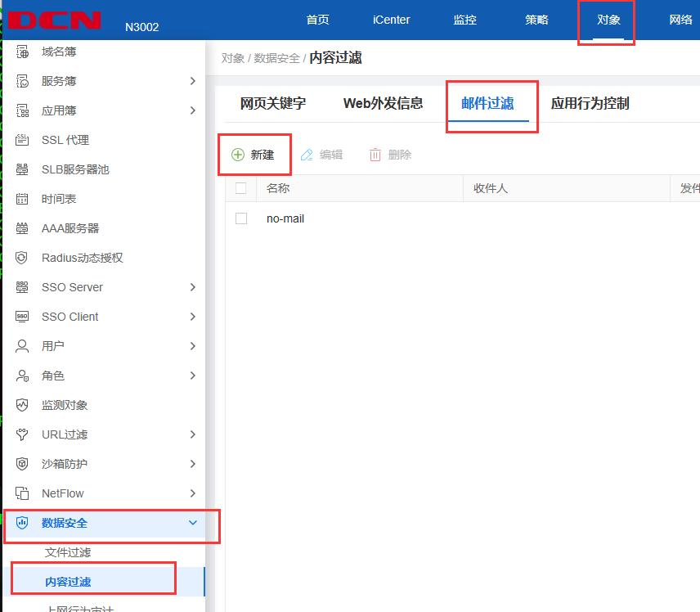Viewport: 700px width, 612px height.
Task: Click the SLB服务器池 icon
Action: 22,169
